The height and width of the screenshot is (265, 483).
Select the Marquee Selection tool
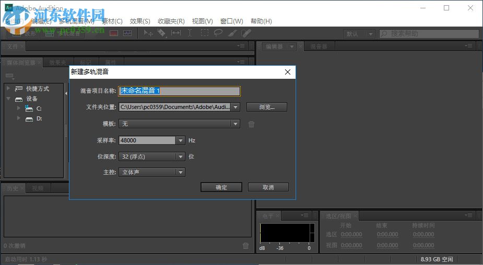[204, 33]
